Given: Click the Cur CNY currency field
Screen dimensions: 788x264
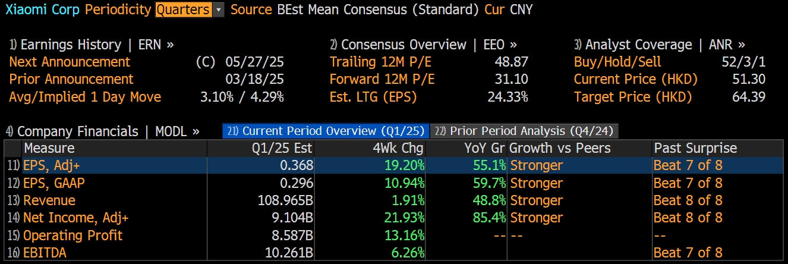Looking at the screenshot, I should coord(509,10).
